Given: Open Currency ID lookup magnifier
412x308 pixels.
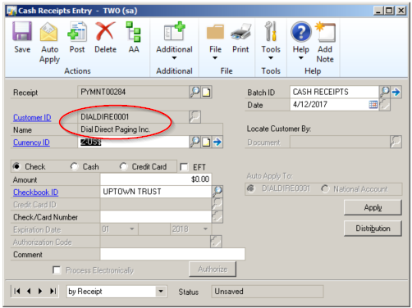Looking at the screenshot, I should coord(195,142).
